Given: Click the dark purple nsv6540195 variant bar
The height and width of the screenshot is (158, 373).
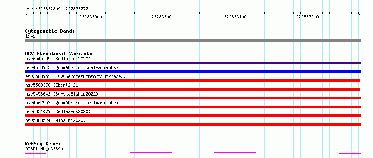Looking at the screenshot, I should click(193, 63).
